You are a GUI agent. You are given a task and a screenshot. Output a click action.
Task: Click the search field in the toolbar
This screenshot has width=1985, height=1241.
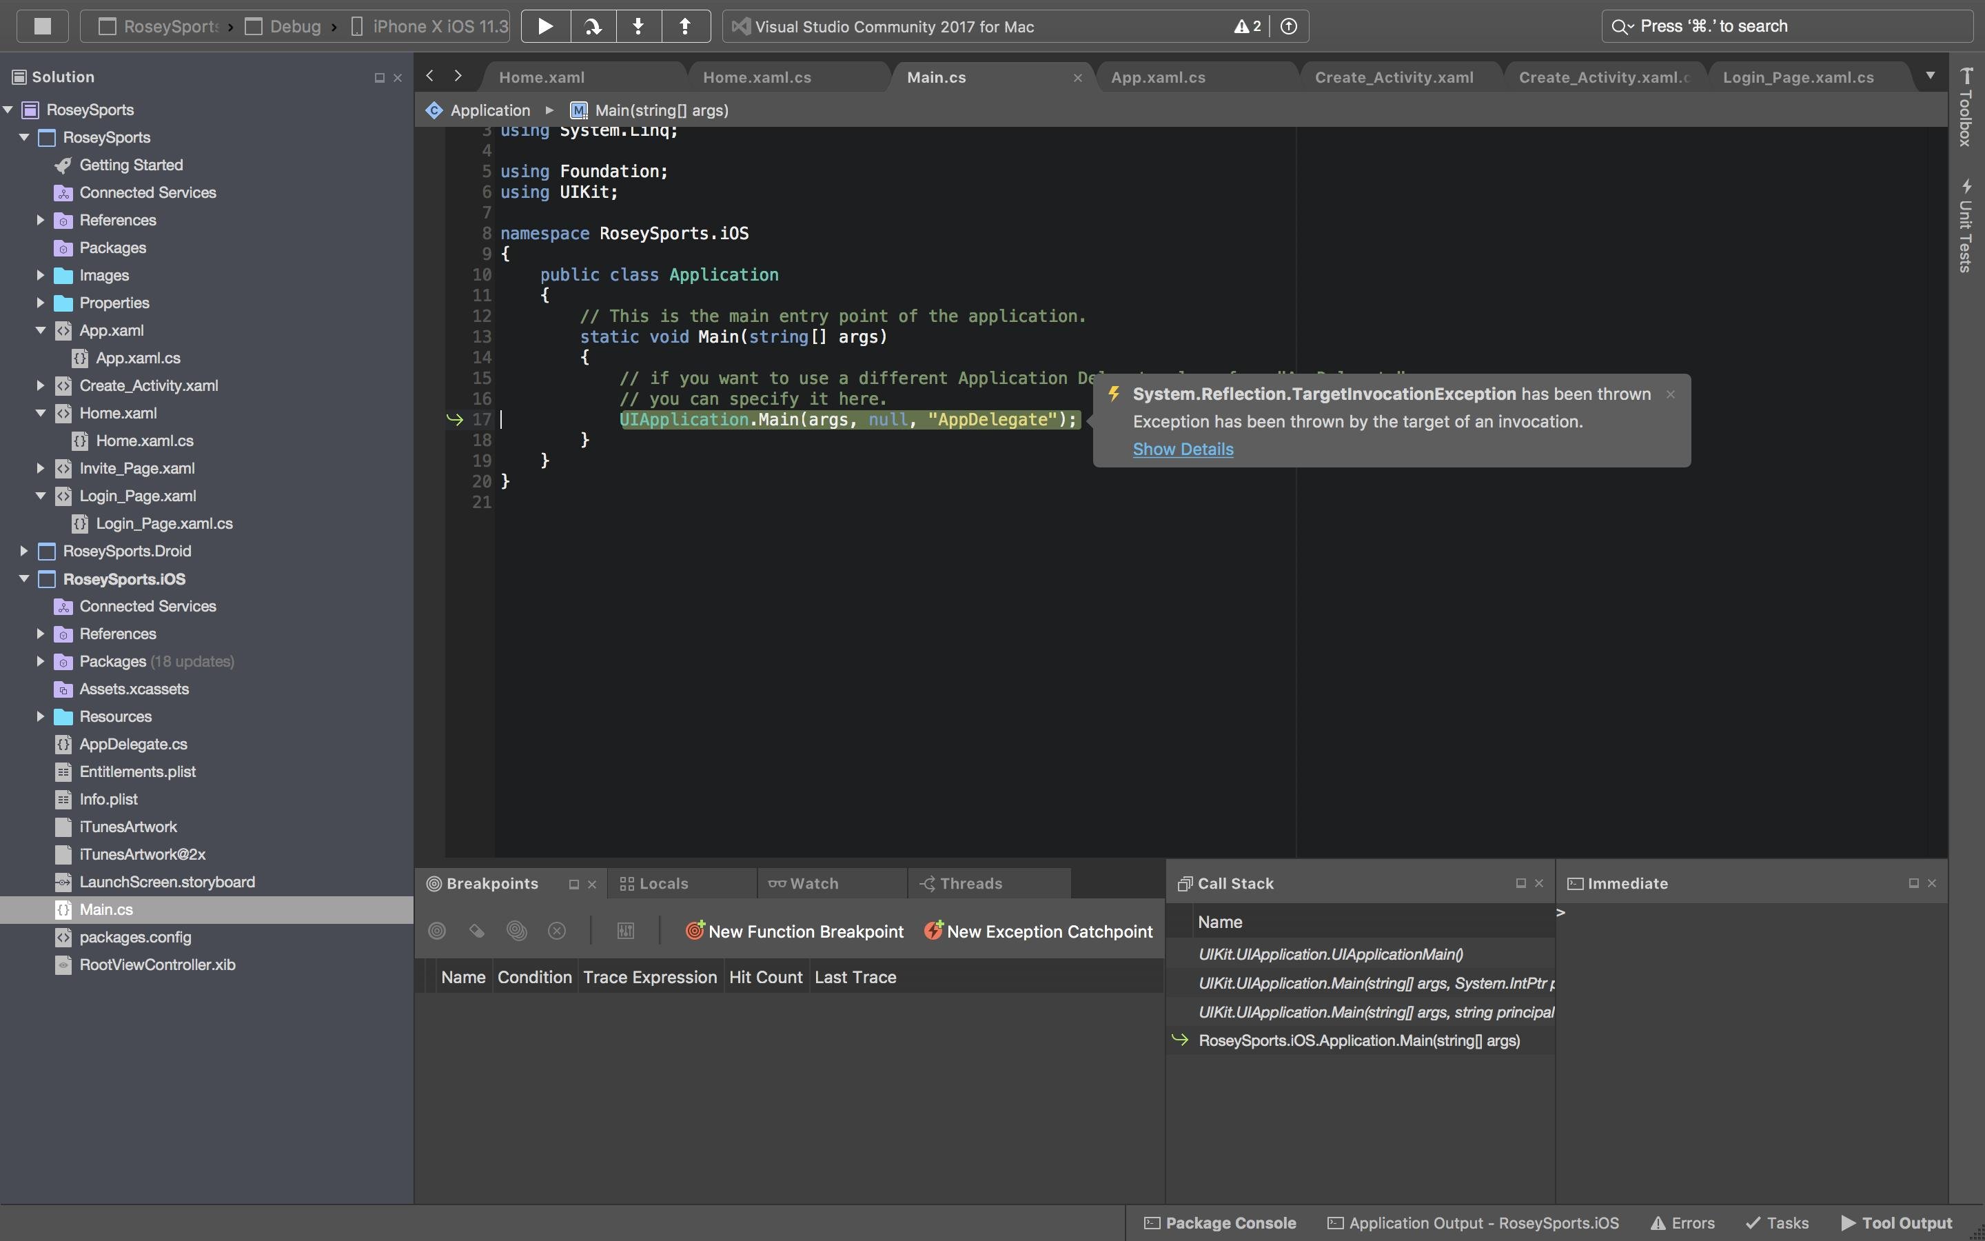(1787, 26)
